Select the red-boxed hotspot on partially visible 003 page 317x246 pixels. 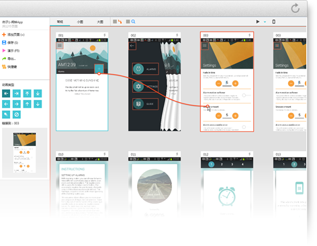coord(277,46)
